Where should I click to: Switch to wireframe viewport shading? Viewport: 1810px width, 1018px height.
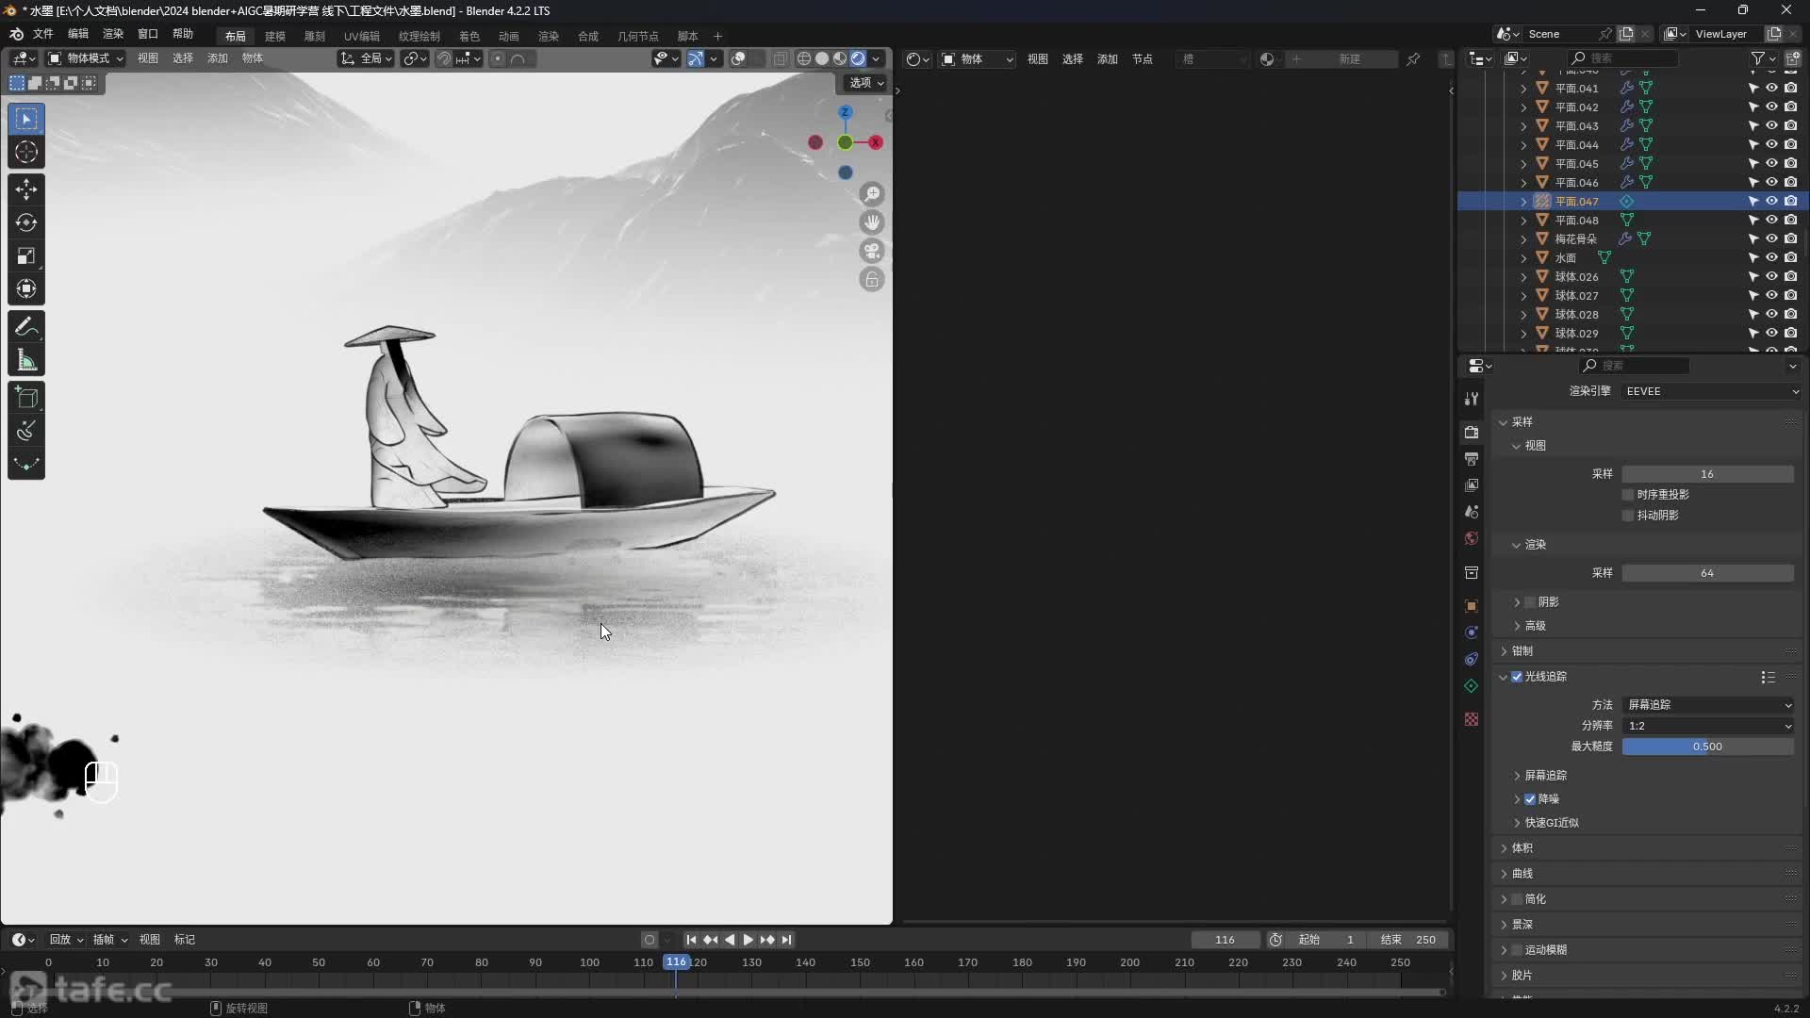804,58
